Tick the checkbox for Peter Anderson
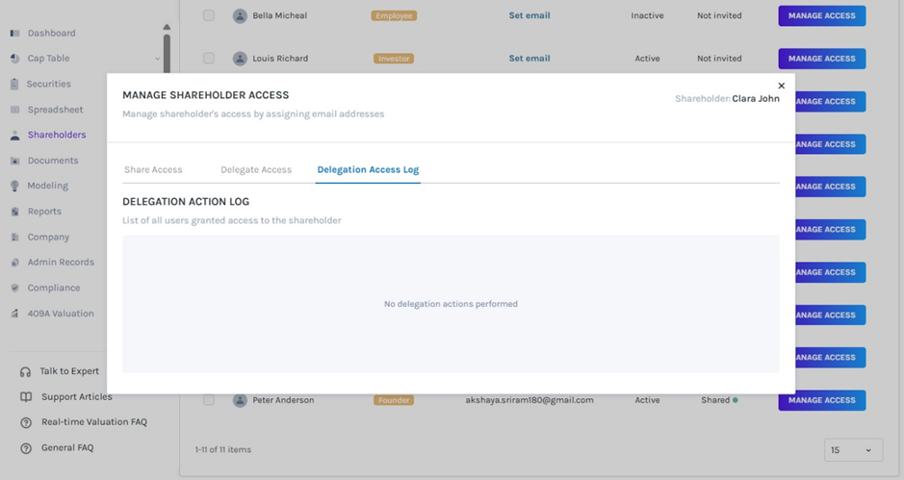This screenshot has height=480, width=904. [x=209, y=400]
